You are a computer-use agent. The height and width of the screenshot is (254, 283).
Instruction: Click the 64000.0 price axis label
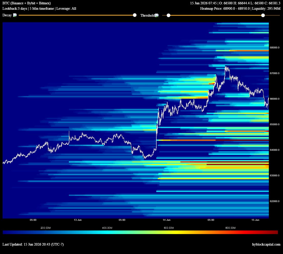[275, 150]
